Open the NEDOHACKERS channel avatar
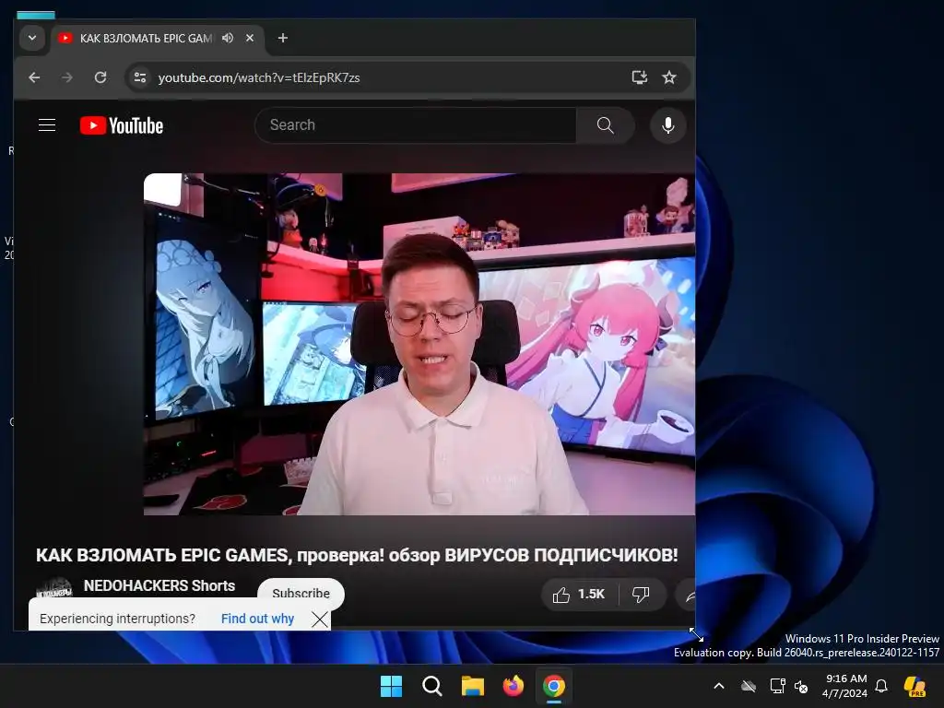 pyautogui.click(x=54, y=587)
